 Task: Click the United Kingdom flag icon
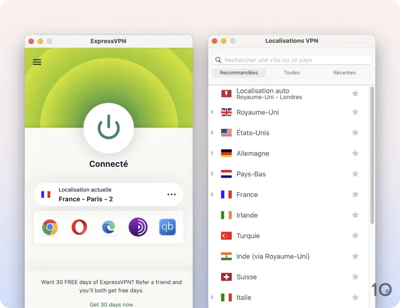(x=226, y=112)
